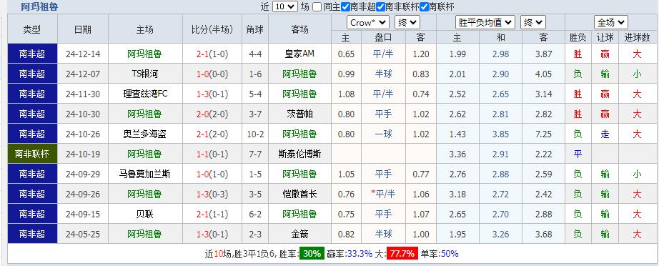Click the 小 goals result in 马鲁莫加兰斯 row
Screen dimensions: 659x266
click(x=637, y=174)
